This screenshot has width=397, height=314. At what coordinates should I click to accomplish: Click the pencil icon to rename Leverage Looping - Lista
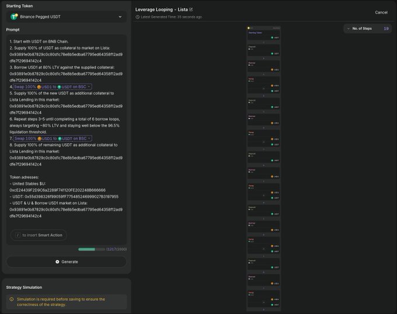coord(191,9)
